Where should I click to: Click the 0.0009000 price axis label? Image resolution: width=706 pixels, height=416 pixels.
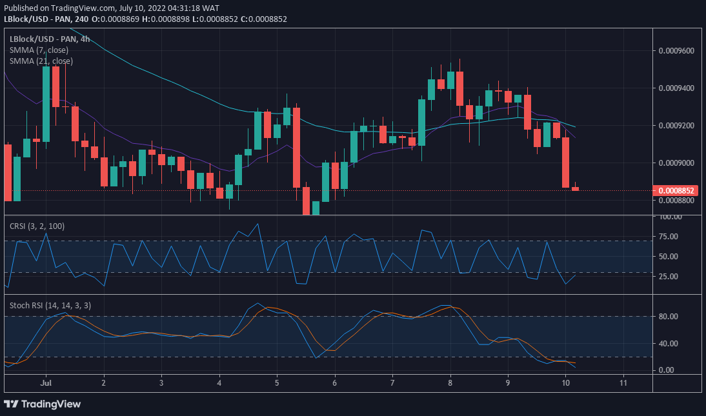pyautogui.click(x=676, y=163)
